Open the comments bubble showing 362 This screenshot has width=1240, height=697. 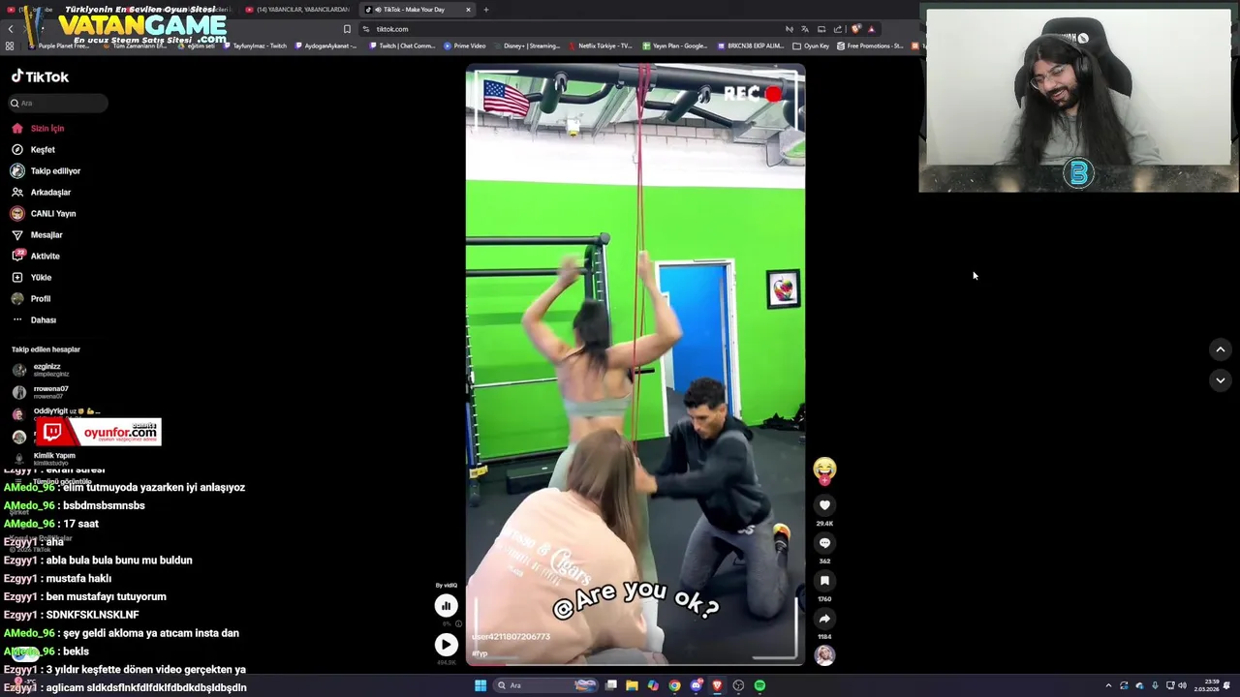(824, 543)
